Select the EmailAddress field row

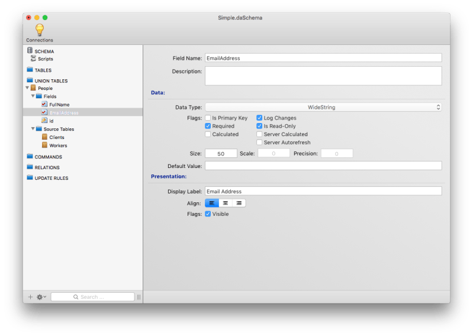83,112
